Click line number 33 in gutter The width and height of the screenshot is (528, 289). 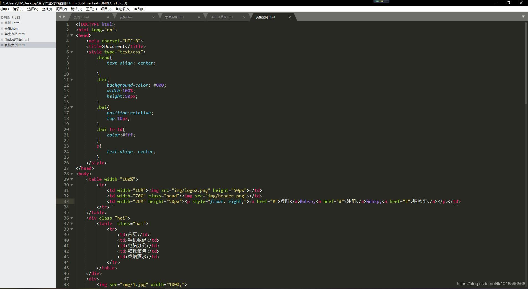point(66,202)
